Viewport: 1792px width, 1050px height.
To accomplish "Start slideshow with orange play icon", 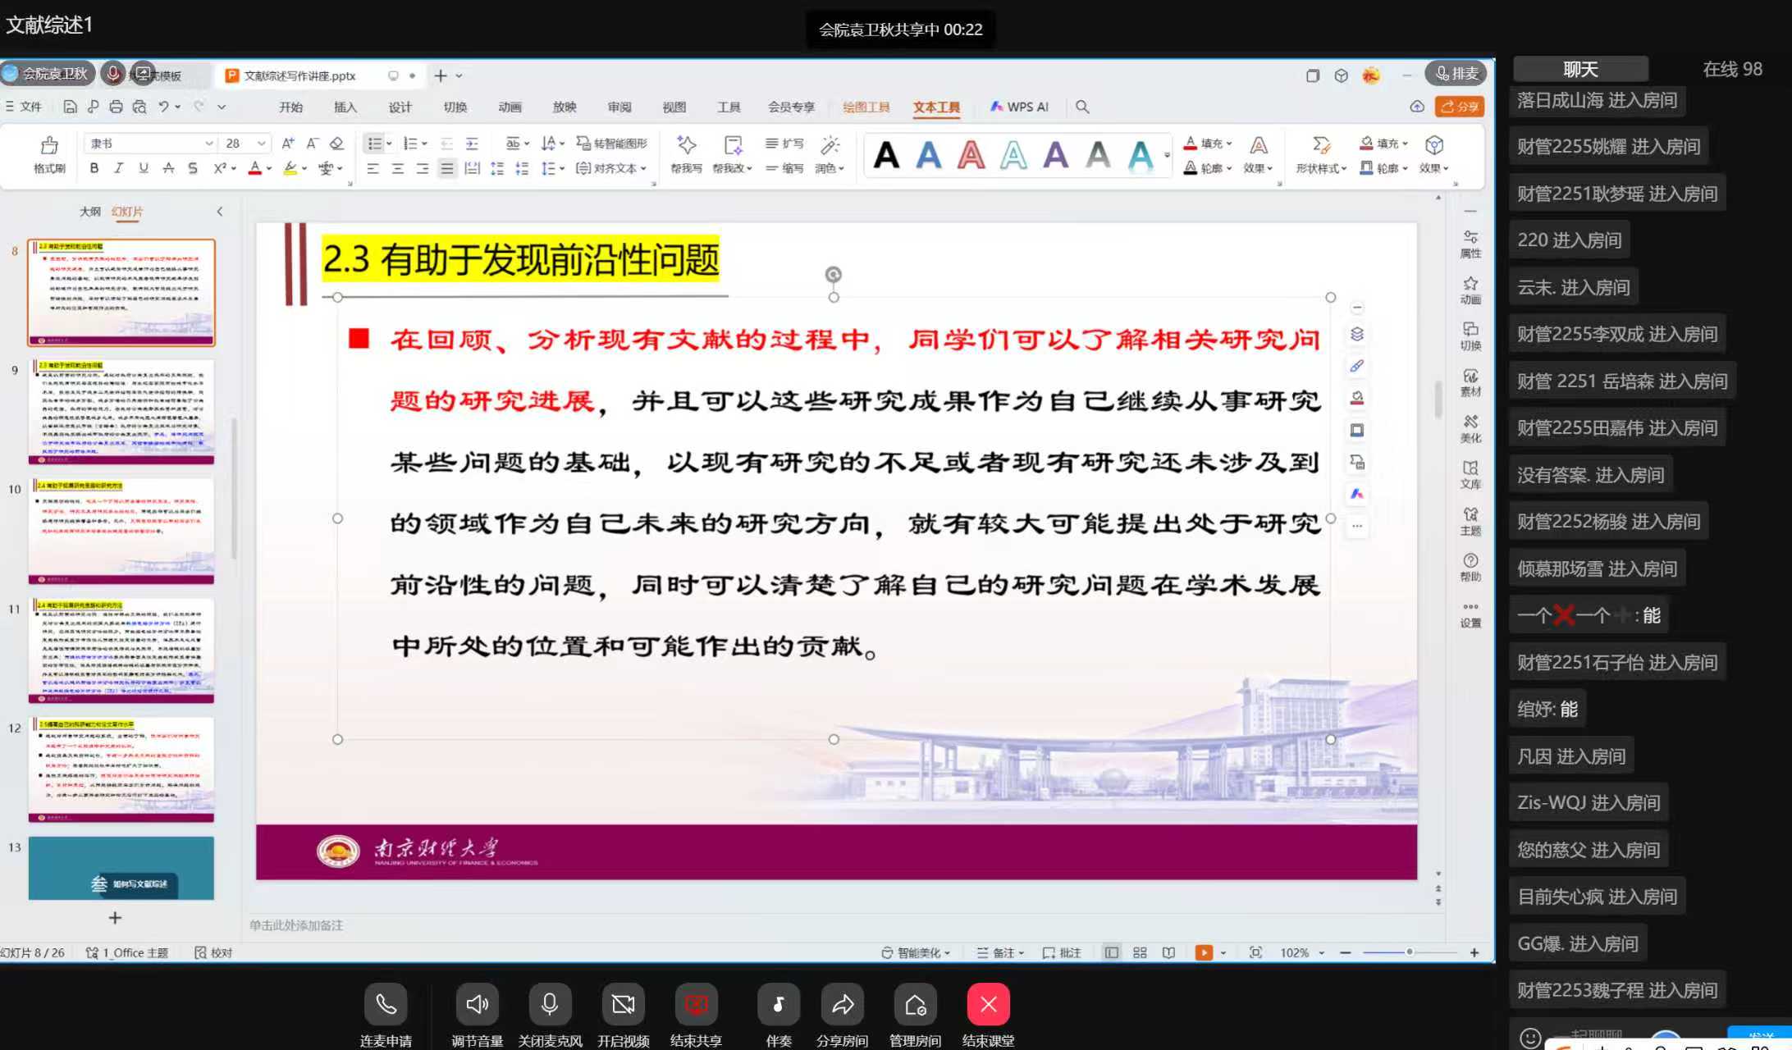I will coord(1203,952).
